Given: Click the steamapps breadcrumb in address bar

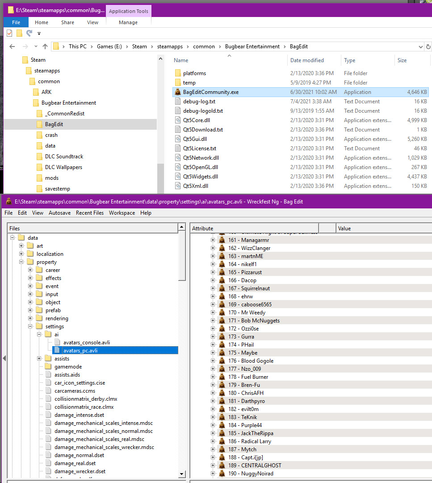Looking at the screenshot, I should pos(170,47).
